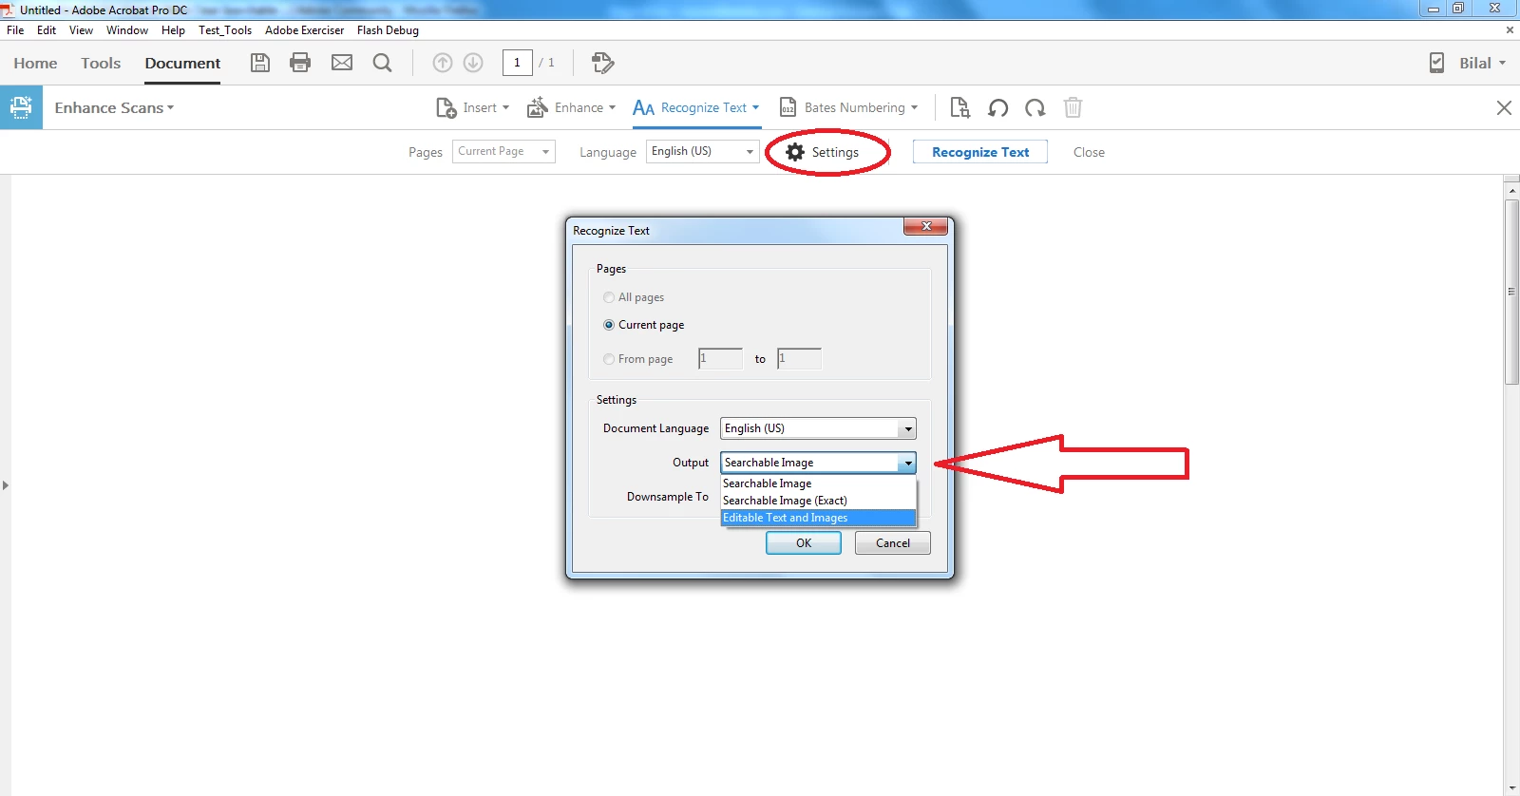This screenshot has height=796, width=1520.
Task: Open the Pages Current Page dropdown
Action: (503, 152)
